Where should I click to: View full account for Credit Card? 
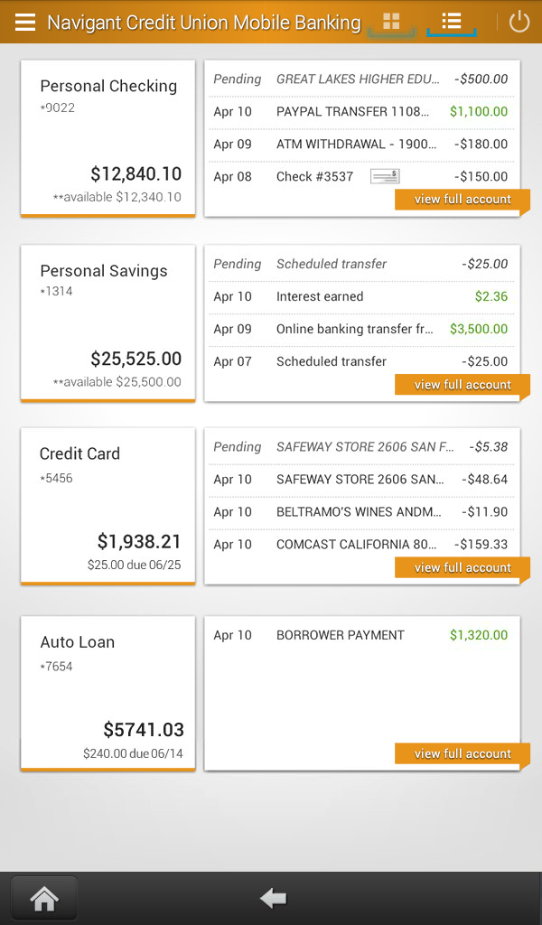pyautogui.click(x=462, y=567)
